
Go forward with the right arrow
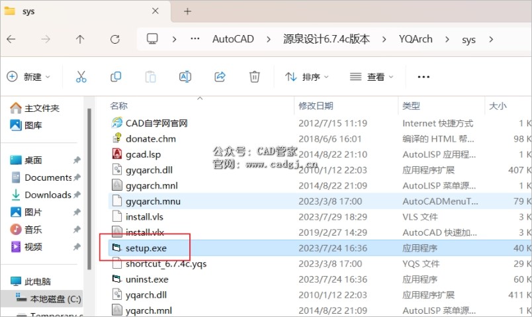coord(46,39)
